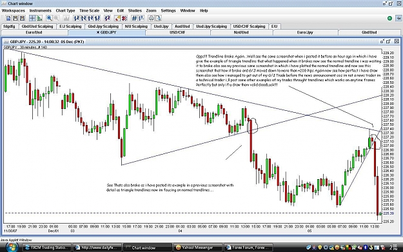Switch to Gbd/Jpy Scalping workspace tab
The height and width of the screenshot is (252, 403).
[103, 26]
